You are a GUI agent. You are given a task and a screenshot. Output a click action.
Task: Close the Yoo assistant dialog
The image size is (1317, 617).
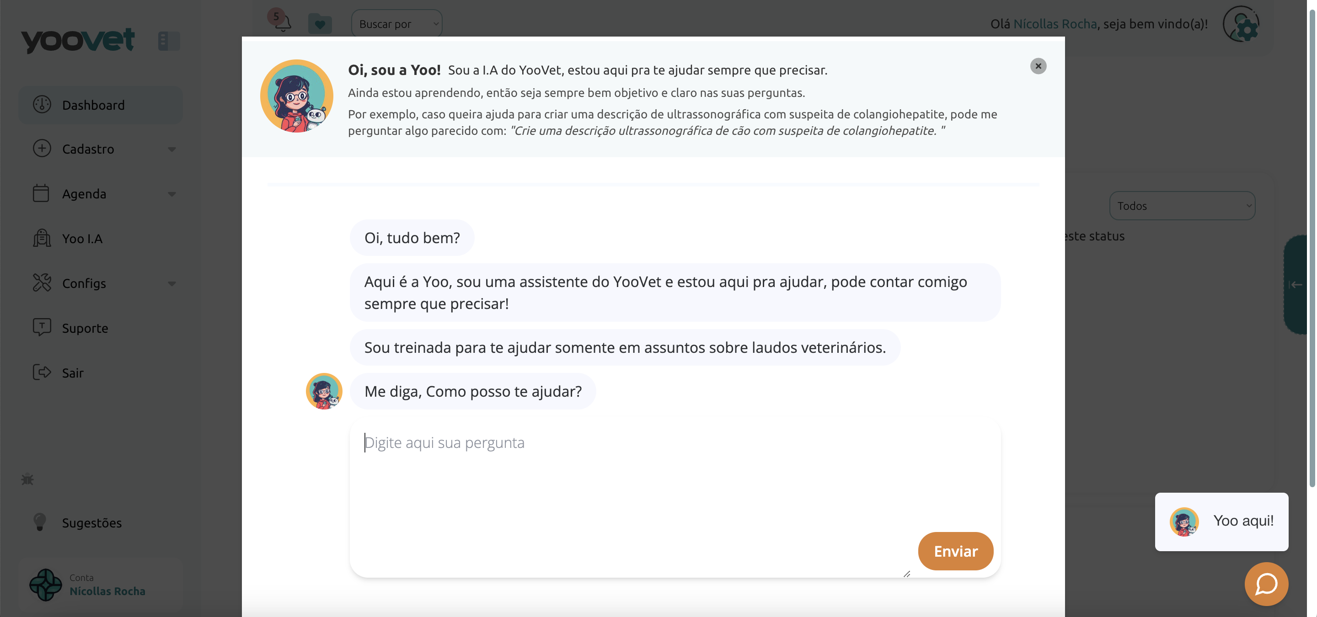1038,66
